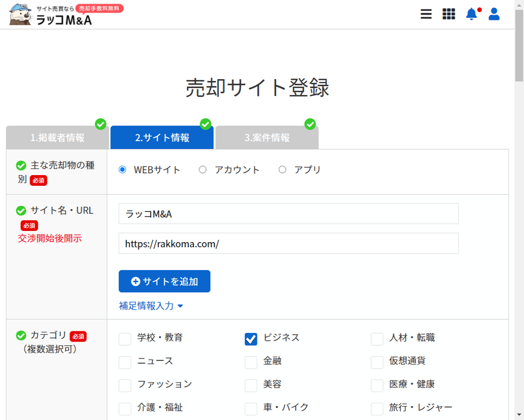Click the site name field showing ラッコM&A
This screenshot has width=524, height=420.
(x=288, y=214)
